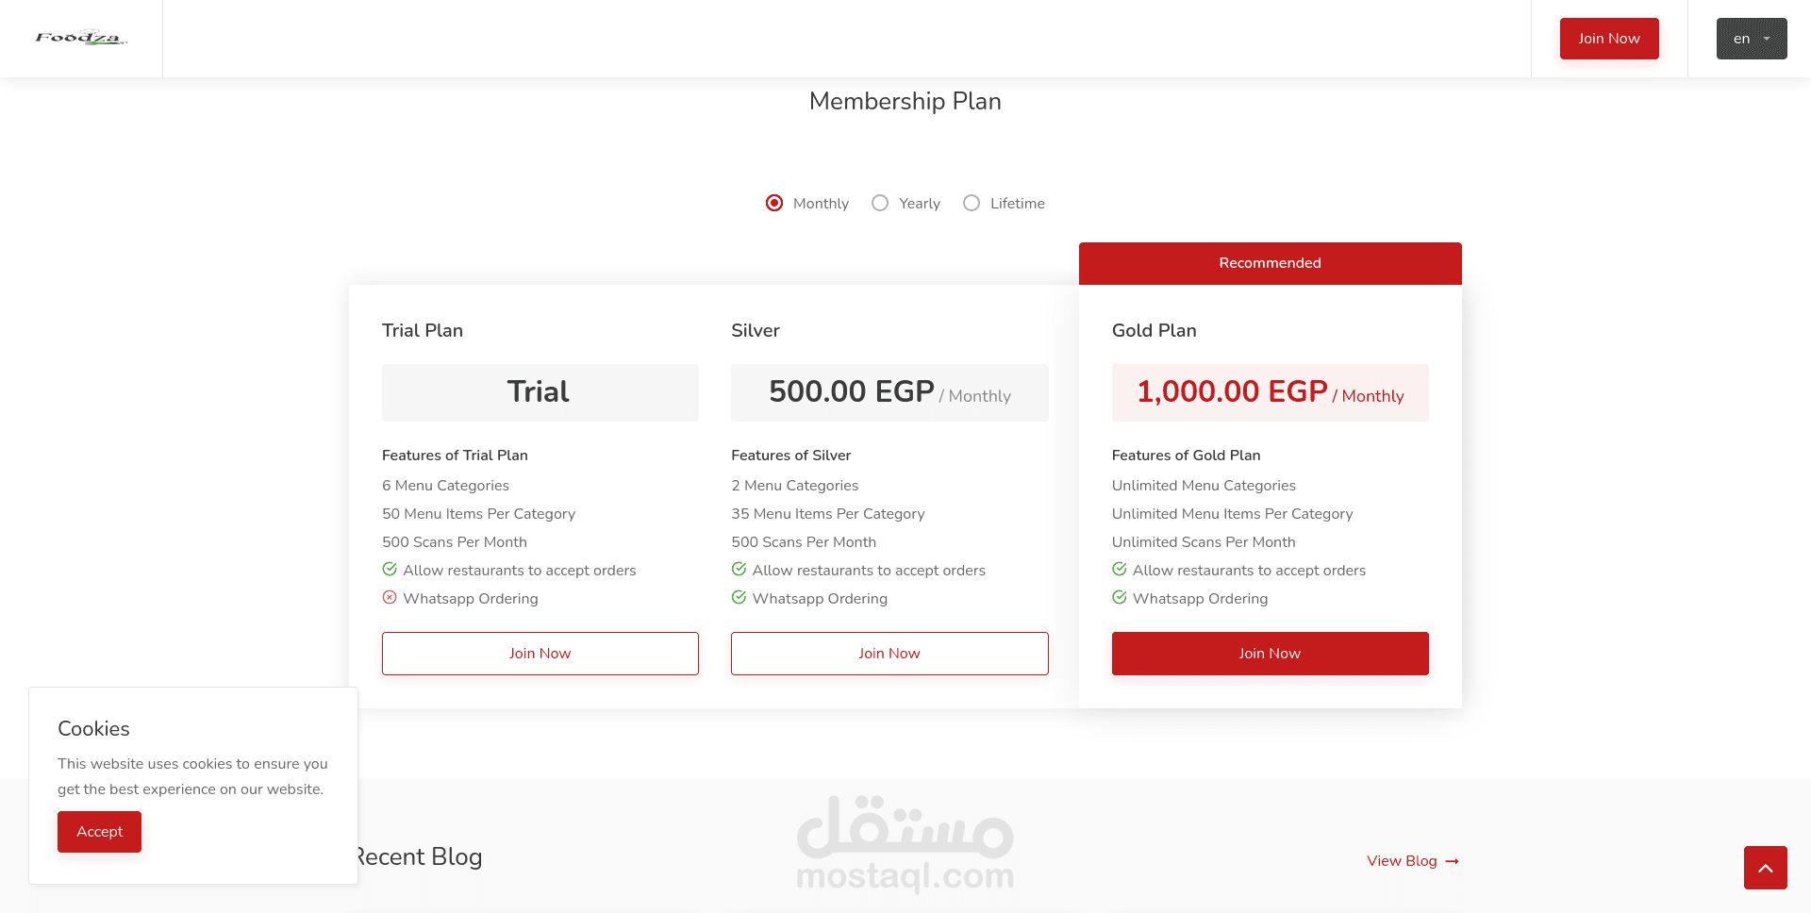Screen dimensions: 1811x913
Task: Click Gold Plan accept-orders checkmark icon
Action: [1120, 569]
